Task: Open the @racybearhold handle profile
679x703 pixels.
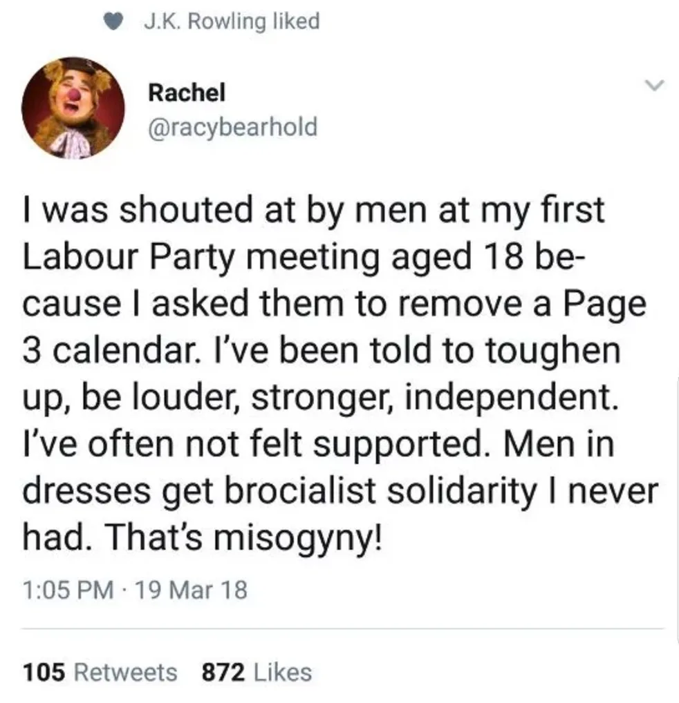Action: (x=232, y=127)
